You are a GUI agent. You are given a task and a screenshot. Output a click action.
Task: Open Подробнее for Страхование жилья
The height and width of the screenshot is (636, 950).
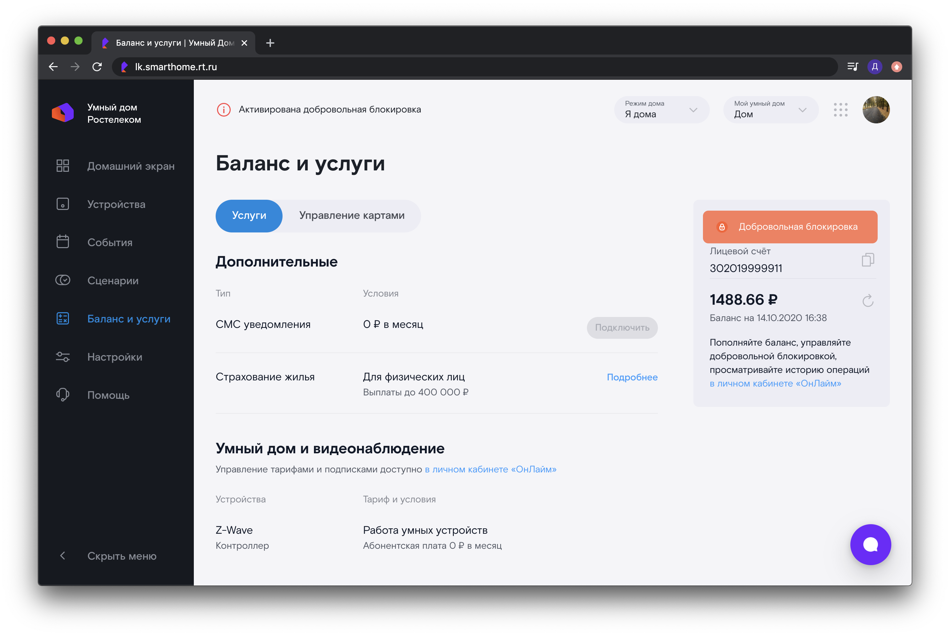632,377
